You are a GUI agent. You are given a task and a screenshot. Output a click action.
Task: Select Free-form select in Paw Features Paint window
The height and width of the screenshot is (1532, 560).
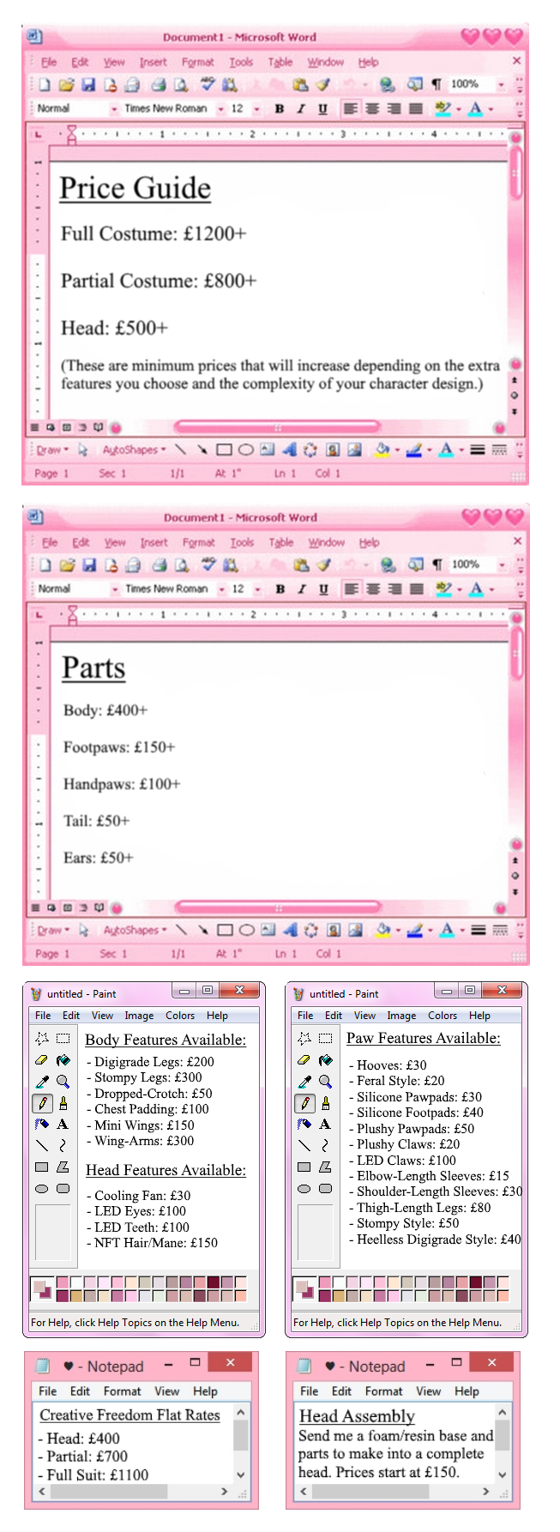click(304, 1038)
